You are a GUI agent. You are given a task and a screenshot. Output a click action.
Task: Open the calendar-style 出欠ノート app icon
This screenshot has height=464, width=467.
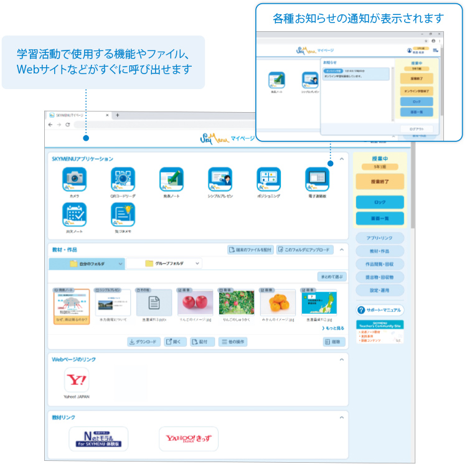(75, 214)
